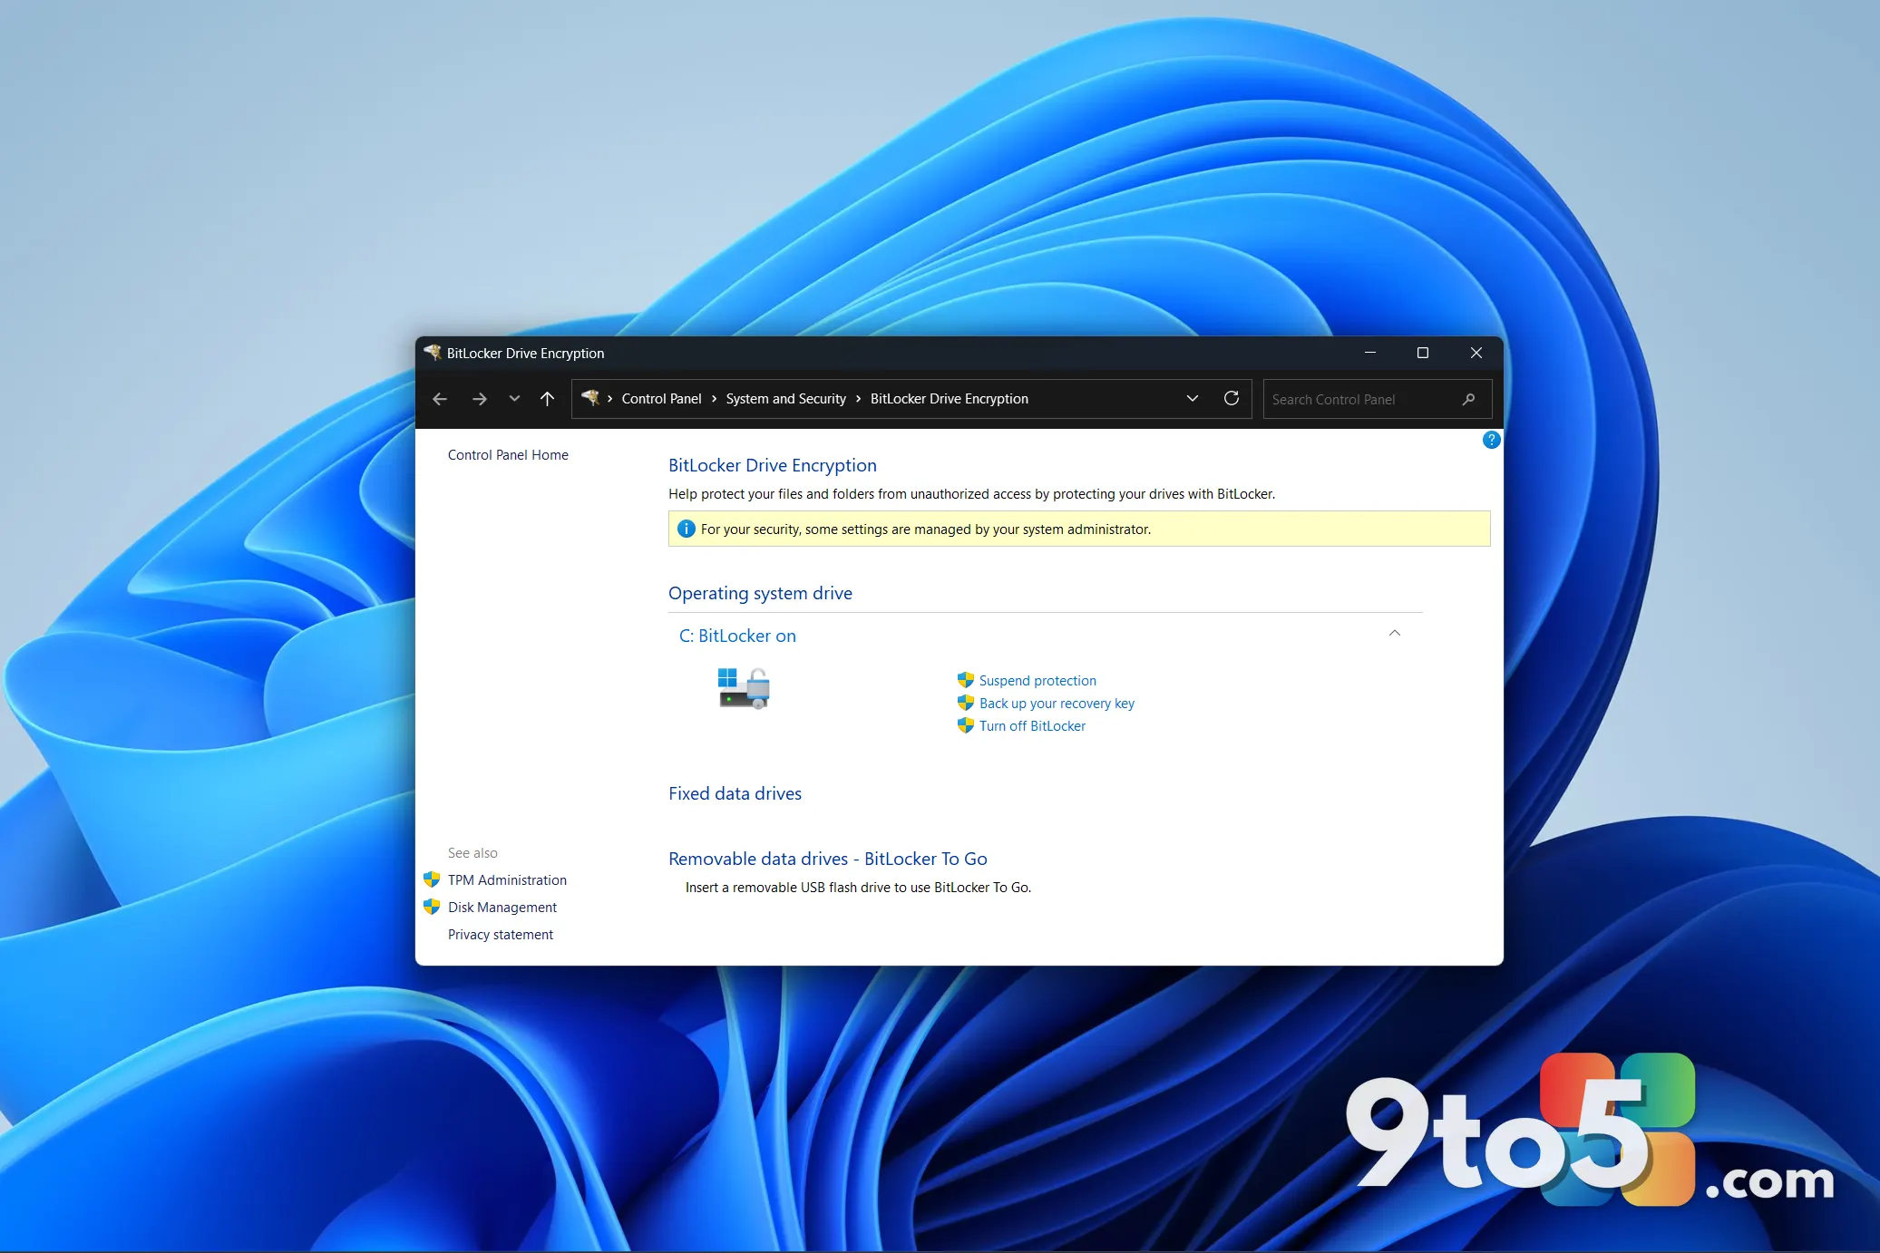Click the breadcrumb chevron before Control Panel
This screenshot has height=1253, width=1880.
point(610,399)
